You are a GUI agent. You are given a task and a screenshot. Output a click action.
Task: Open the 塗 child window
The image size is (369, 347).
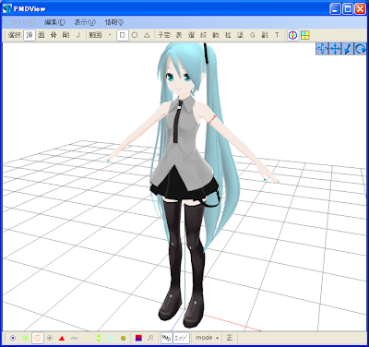click(x=241, y=35)
